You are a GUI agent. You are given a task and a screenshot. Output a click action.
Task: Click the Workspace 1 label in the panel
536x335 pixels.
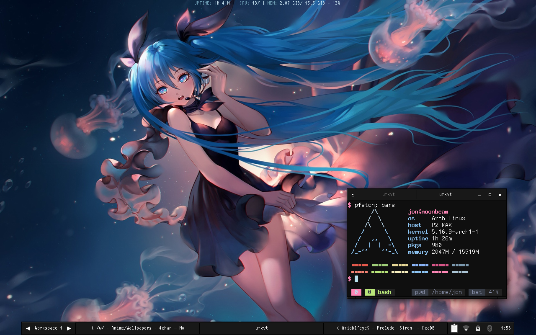click(x=49, y=328)
